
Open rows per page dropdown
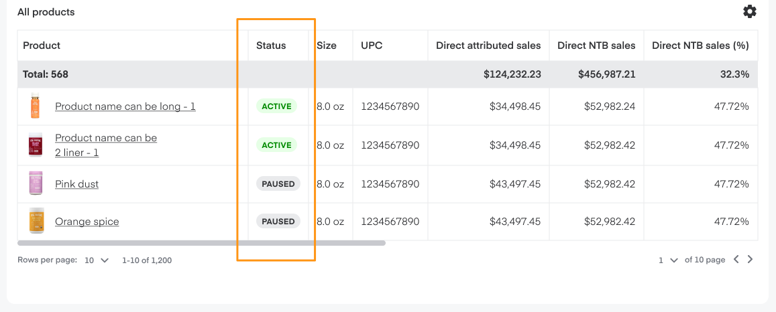point(97,260)
